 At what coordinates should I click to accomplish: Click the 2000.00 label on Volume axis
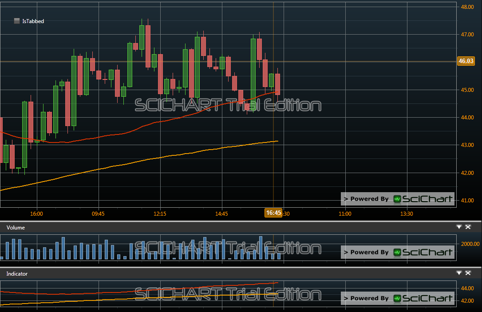[x=470, y=244]
